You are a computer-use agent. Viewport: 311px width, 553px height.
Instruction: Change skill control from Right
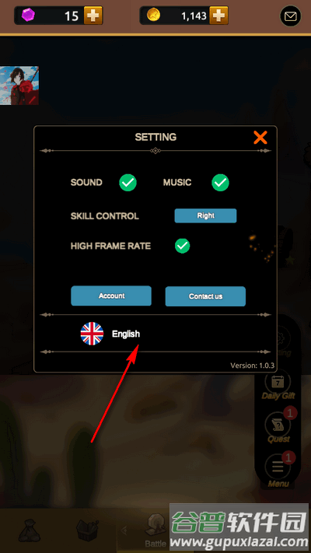click(x=205, y=216)
